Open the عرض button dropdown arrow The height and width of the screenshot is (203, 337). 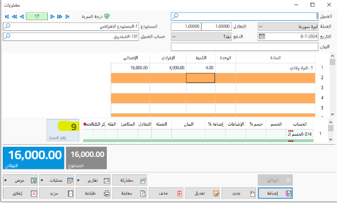(x=6, y=181)
